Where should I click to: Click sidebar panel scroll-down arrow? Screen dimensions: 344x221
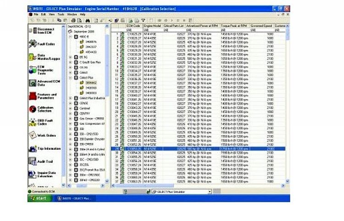63,185
